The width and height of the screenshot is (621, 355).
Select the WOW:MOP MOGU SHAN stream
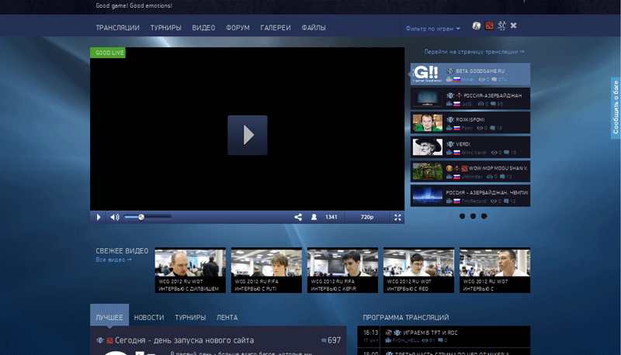click(470, 171)
